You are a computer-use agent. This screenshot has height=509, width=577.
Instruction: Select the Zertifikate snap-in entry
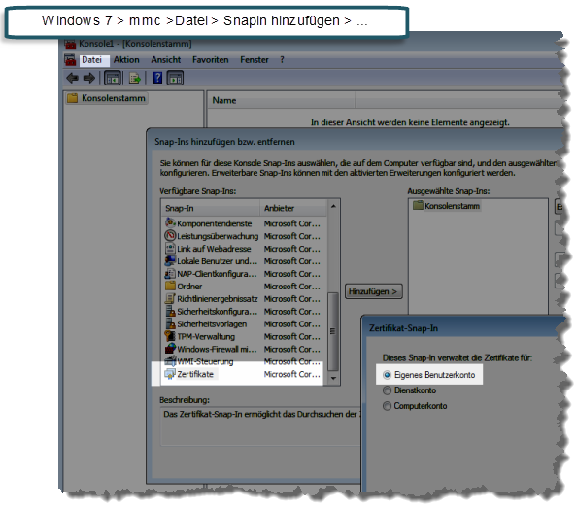pos(243,374)
